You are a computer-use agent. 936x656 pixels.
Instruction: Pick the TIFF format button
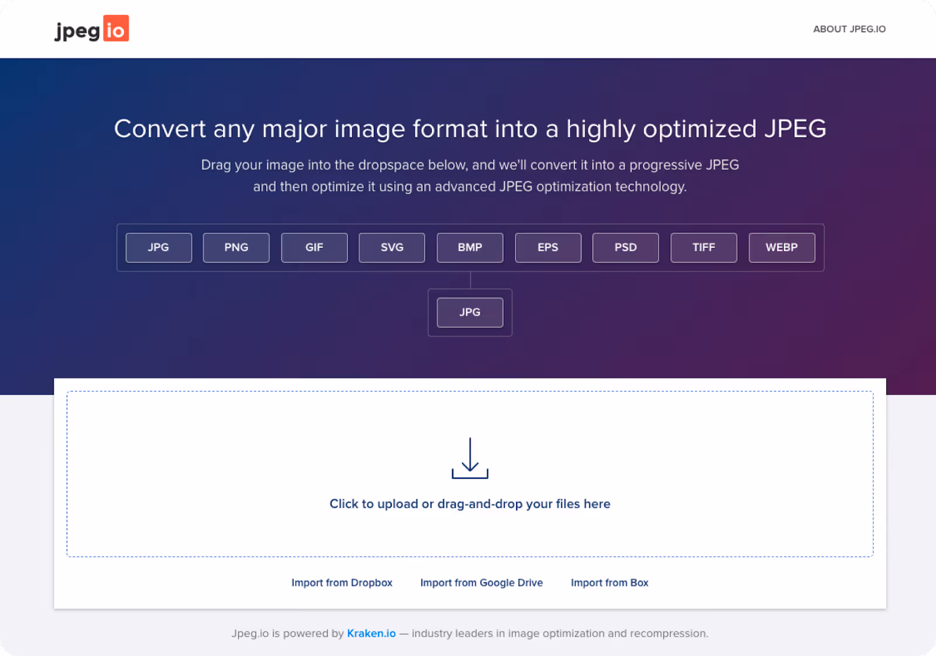[704, 247]
